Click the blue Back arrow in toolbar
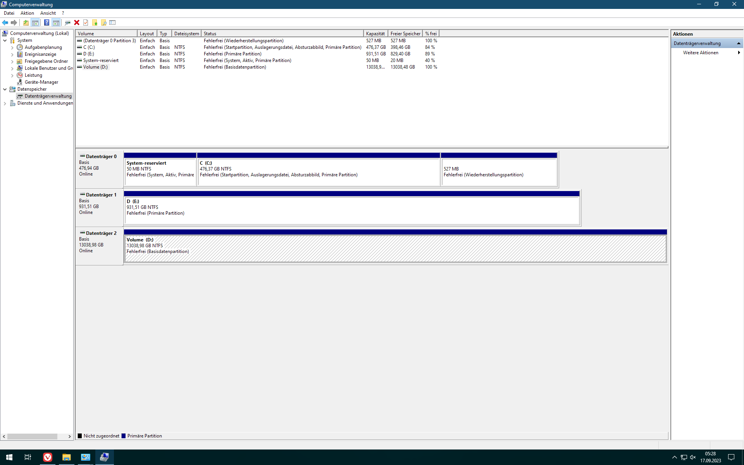This screenshot has height=465, width=744. click(x=5, y=22)
